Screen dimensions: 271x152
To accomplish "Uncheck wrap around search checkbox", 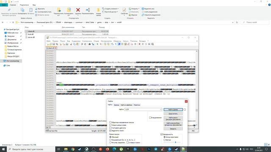I will pyautogui.click(x=110, y=130).
